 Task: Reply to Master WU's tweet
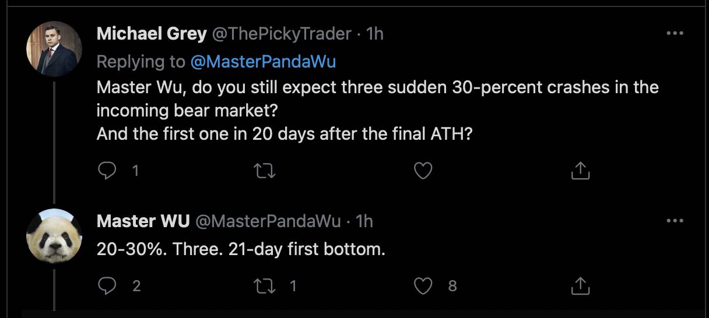point(106,285)
